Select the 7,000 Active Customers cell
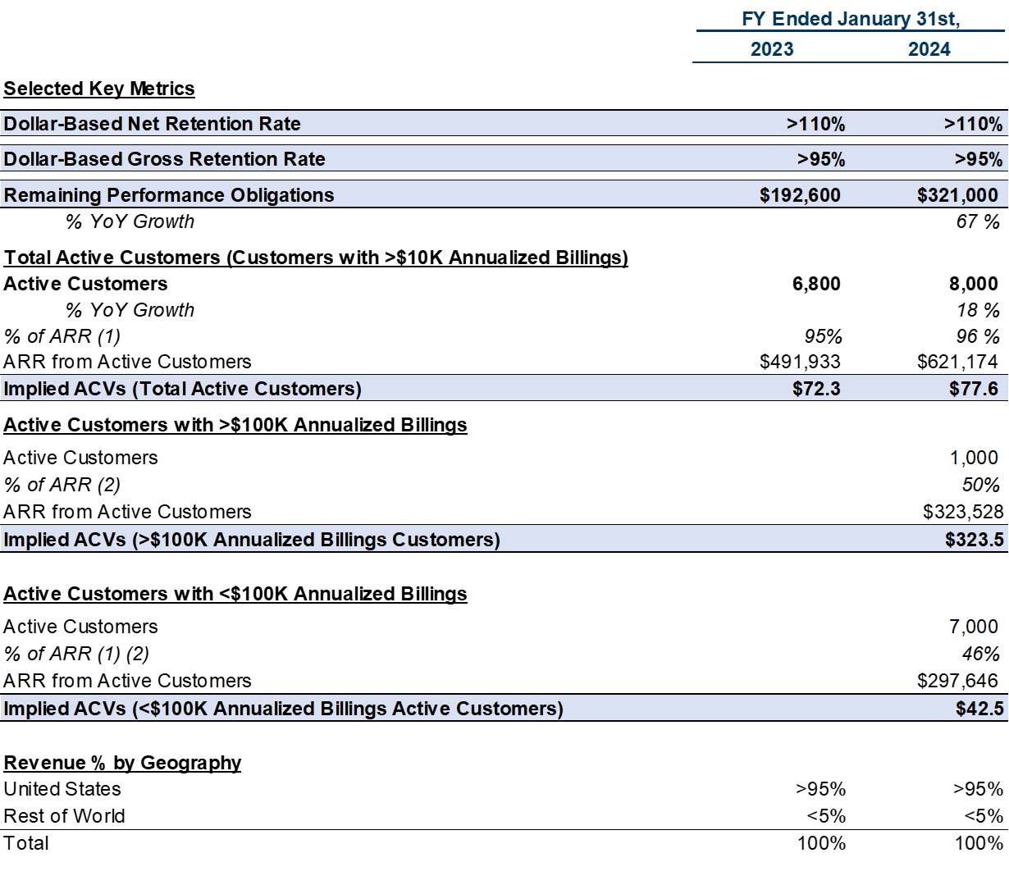 [x=974, y=627]
